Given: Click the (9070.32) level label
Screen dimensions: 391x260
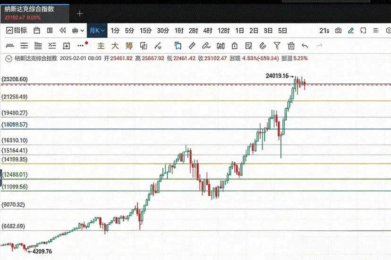Looking at the screenshot, I should 13,205.
